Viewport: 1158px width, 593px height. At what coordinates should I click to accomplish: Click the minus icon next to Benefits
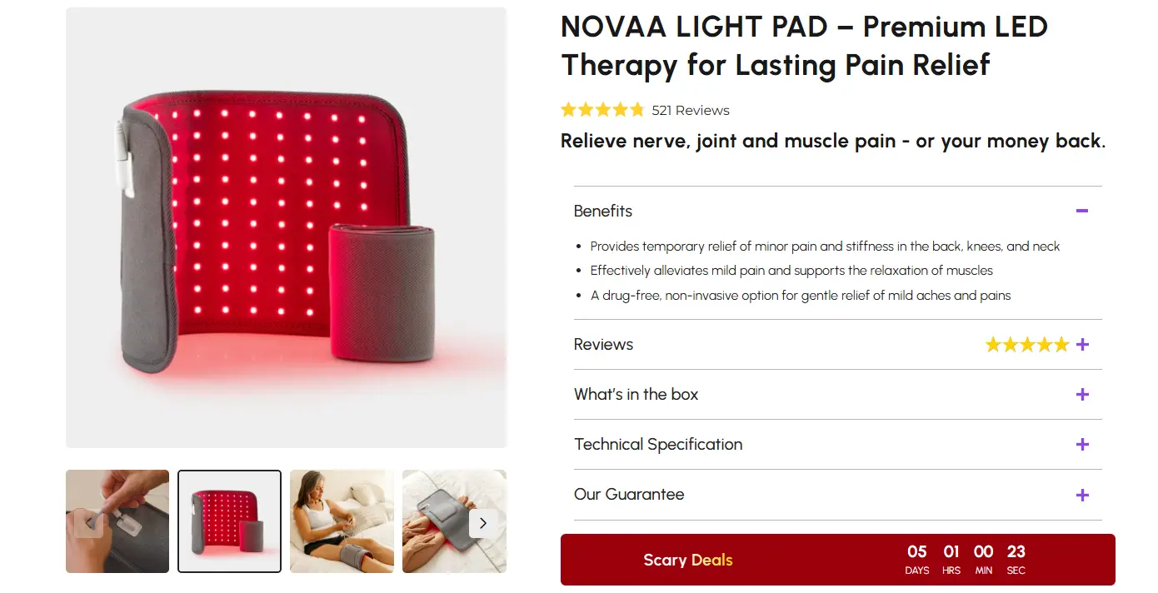coord(1082,212)
